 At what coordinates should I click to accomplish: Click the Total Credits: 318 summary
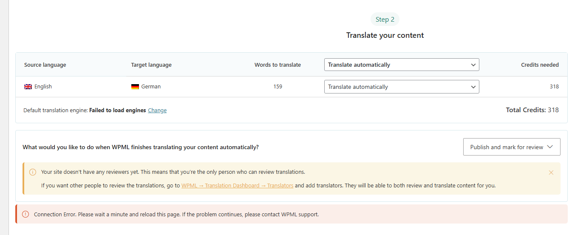tap(532, 110)
